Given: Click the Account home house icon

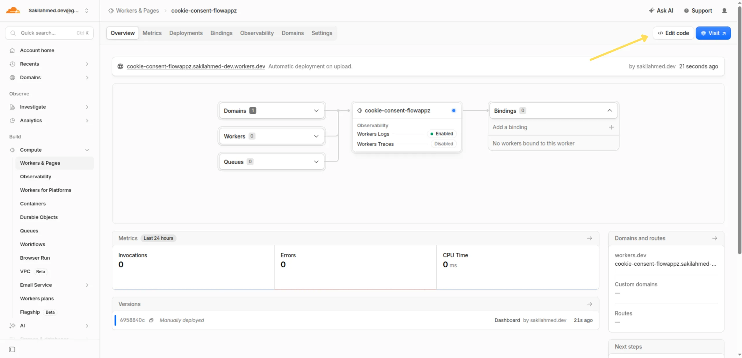Looking at the screenshot, I should pyautogui.click(x=12, y=50).
